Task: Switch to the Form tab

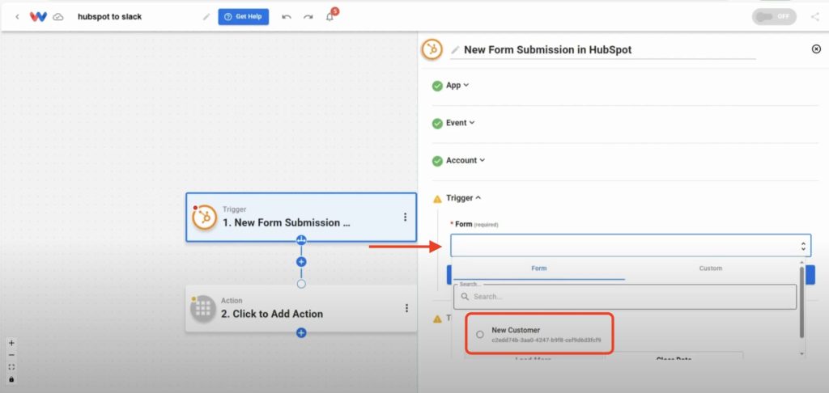Action: [x=538, y=268]
